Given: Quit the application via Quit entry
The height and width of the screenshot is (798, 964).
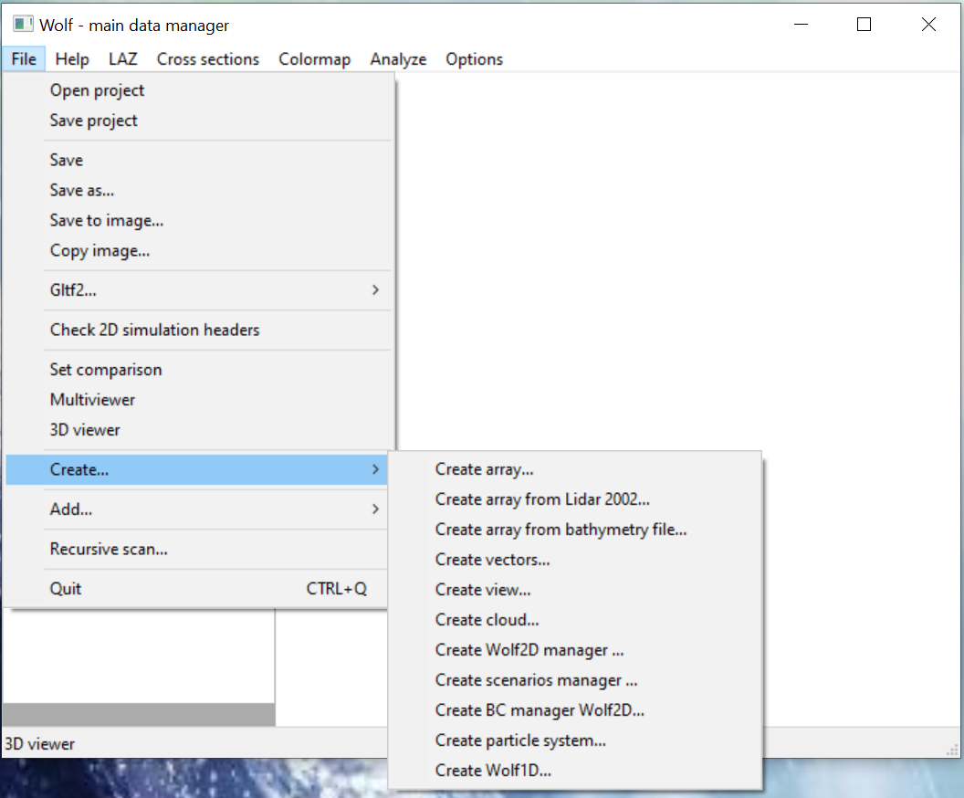Looking at the screenshot, I should pos(66,589).
